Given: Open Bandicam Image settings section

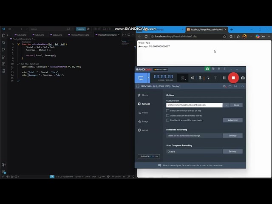Looking at the screenshot, I should coord(143,122).
